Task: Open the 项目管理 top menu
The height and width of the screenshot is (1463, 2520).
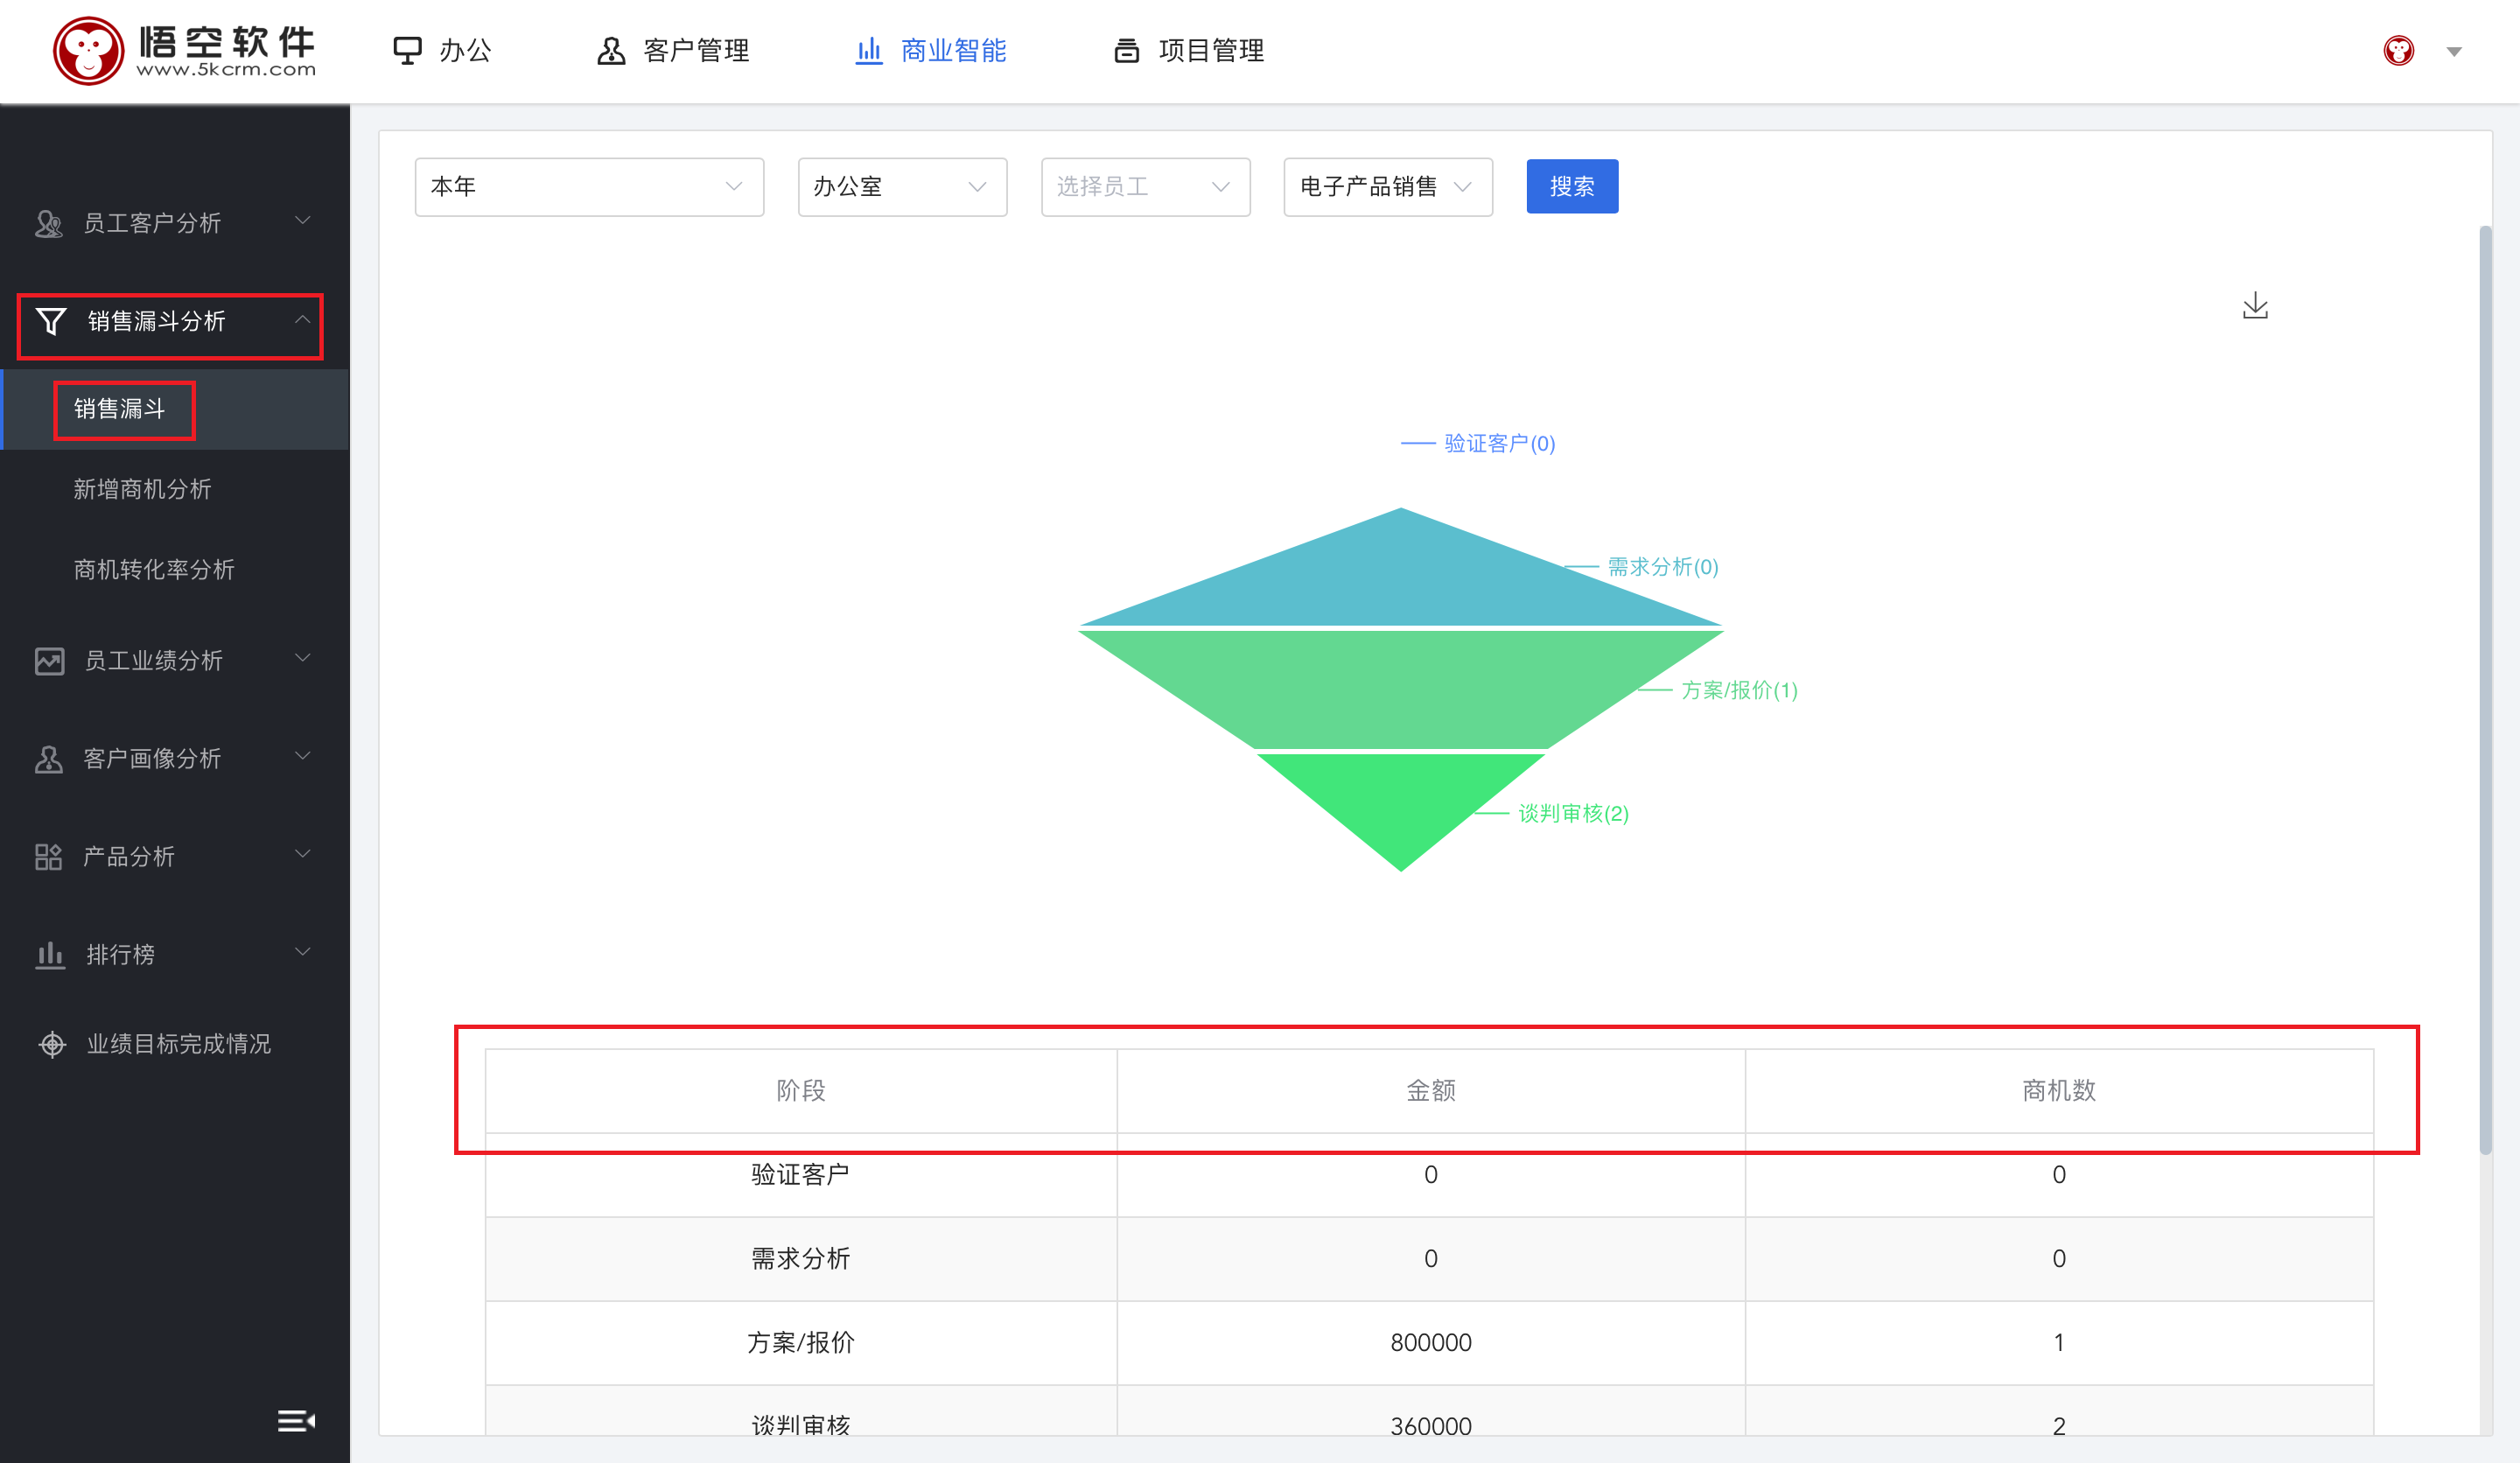Action: [1188, 51]
